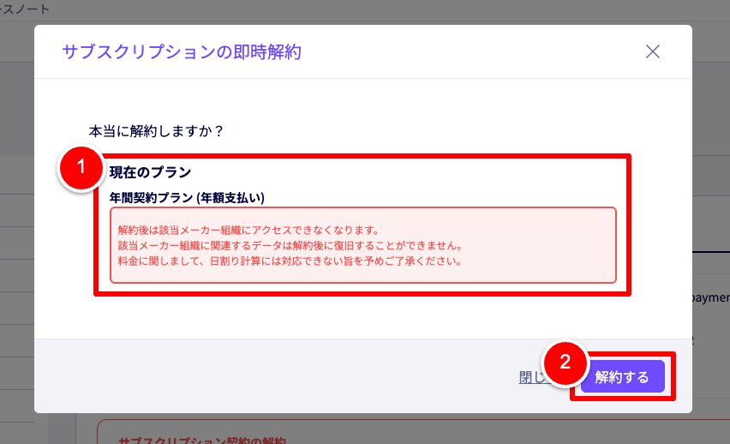Click the 本当に解約しますか？ question text
The width and height of the screenshot is (730, 444).
pos(157,131)
